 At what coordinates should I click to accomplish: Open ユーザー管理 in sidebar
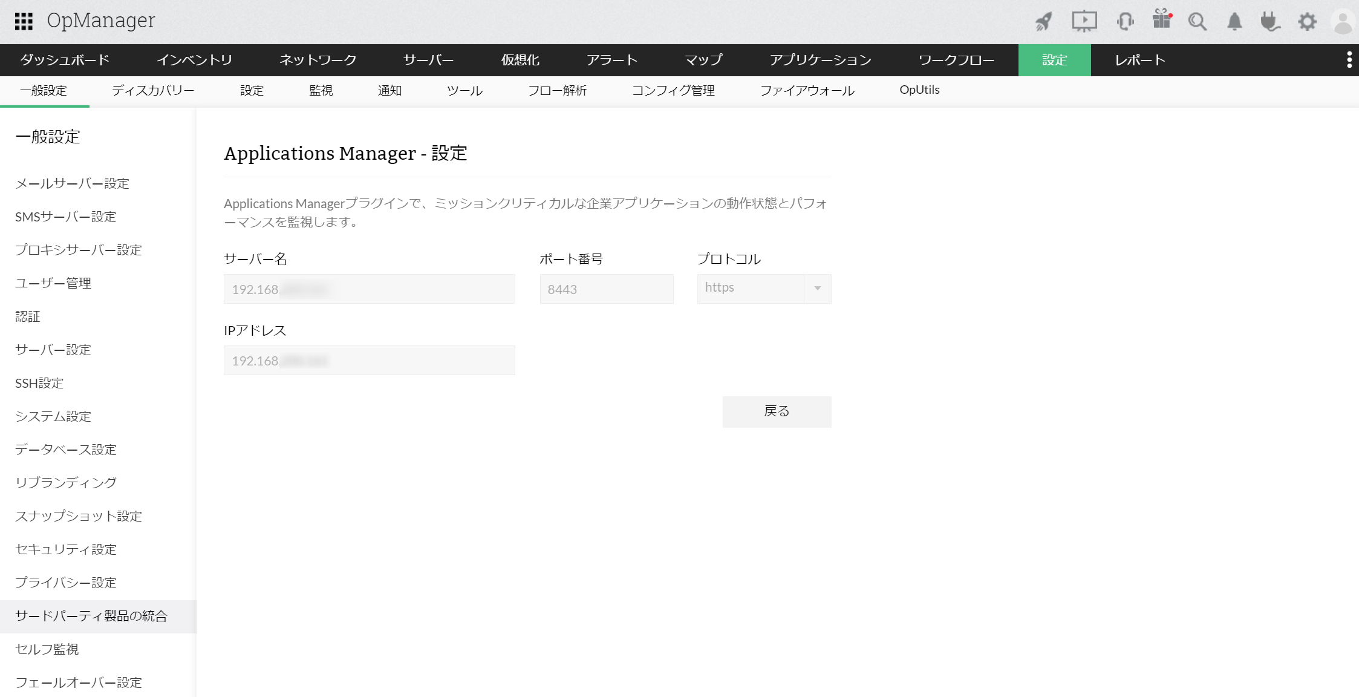pos(53,283)
